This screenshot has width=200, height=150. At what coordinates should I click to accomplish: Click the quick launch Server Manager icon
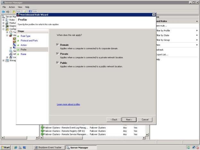[x=20, y=147]
